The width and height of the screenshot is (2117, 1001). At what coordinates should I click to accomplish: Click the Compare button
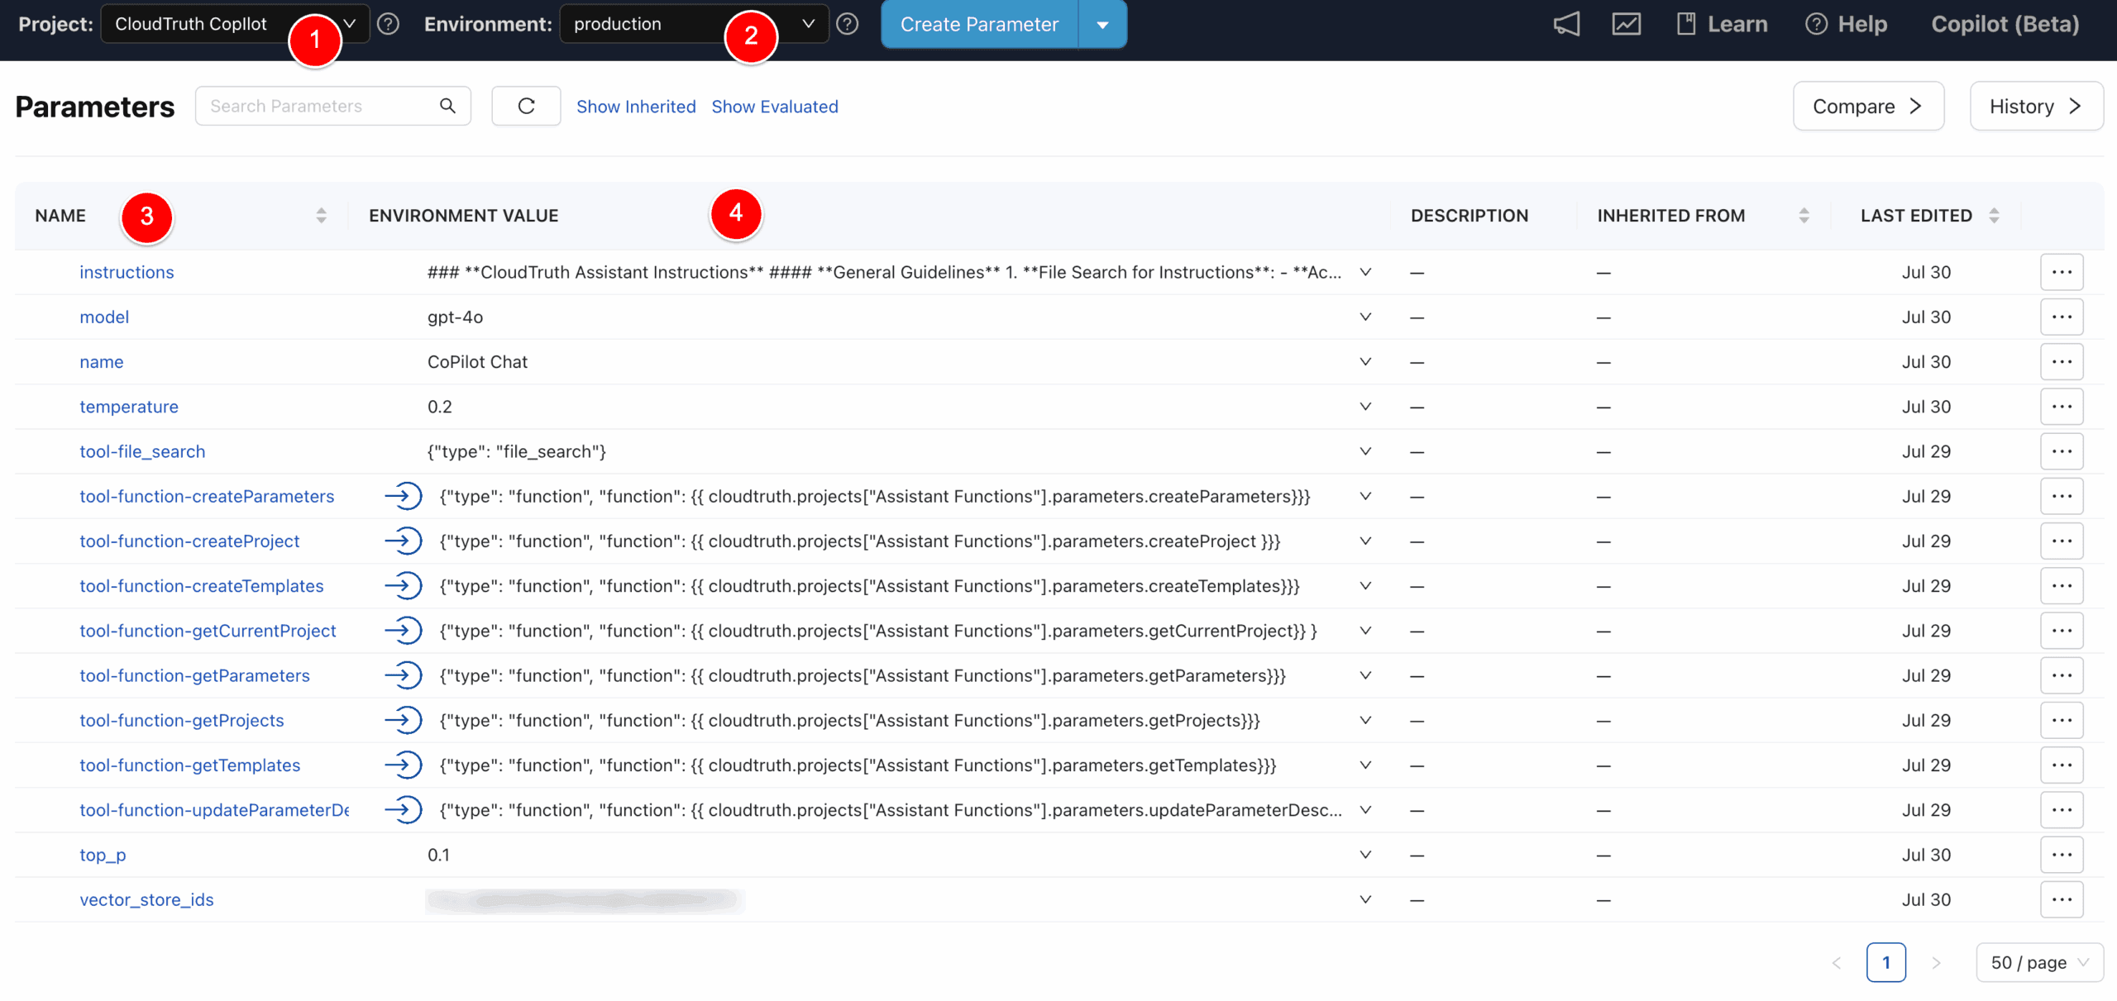1868,106
